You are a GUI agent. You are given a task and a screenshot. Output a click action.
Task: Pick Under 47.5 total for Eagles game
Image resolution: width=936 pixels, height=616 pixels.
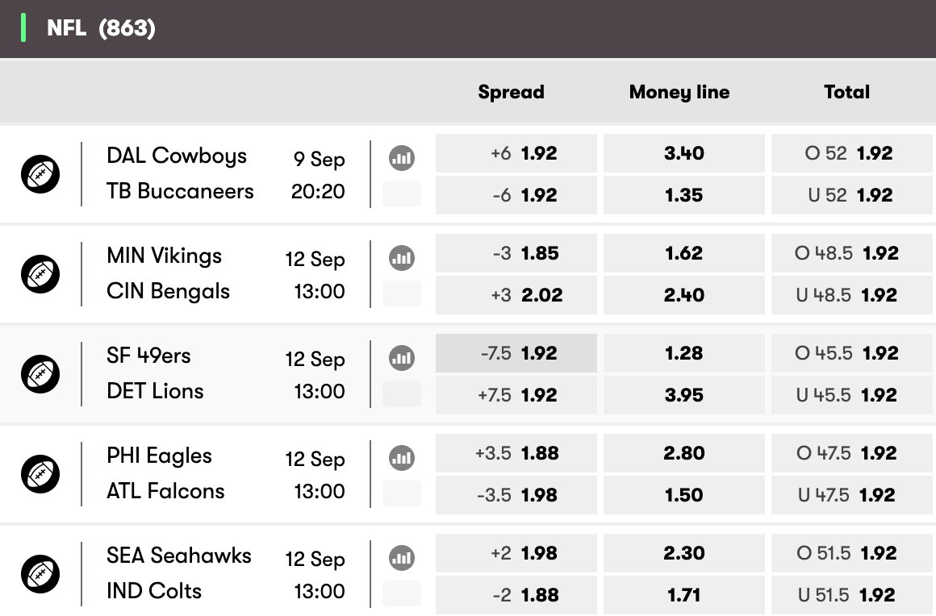click(852, 495)
